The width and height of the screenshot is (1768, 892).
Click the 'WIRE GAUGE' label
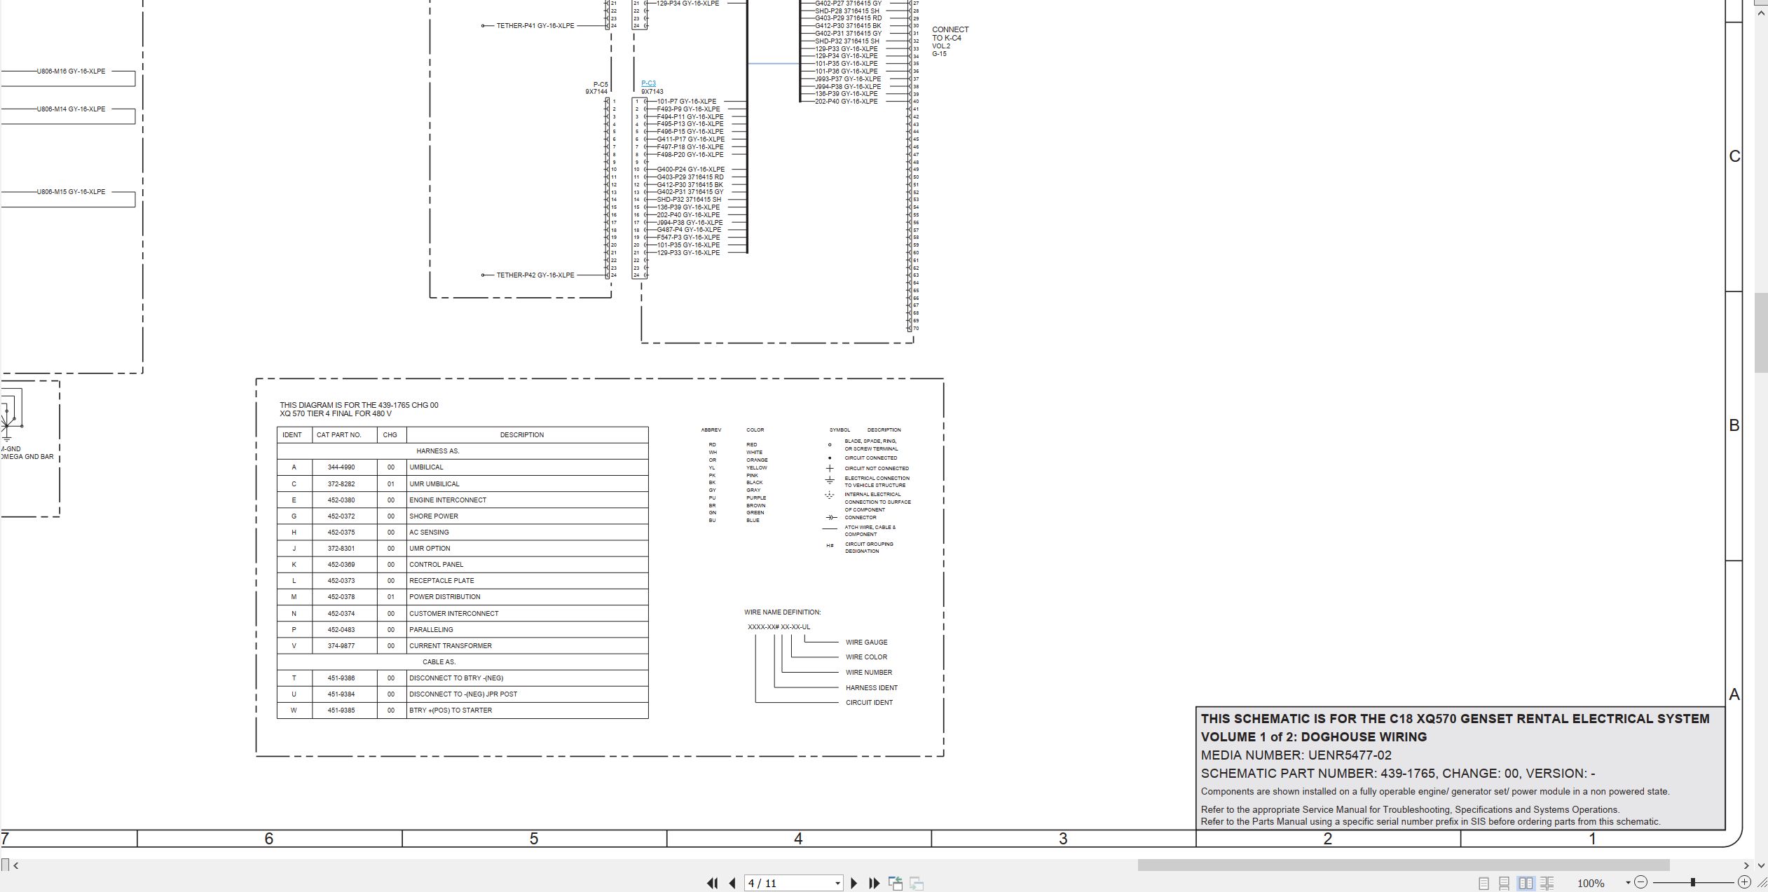click(866, 643)
